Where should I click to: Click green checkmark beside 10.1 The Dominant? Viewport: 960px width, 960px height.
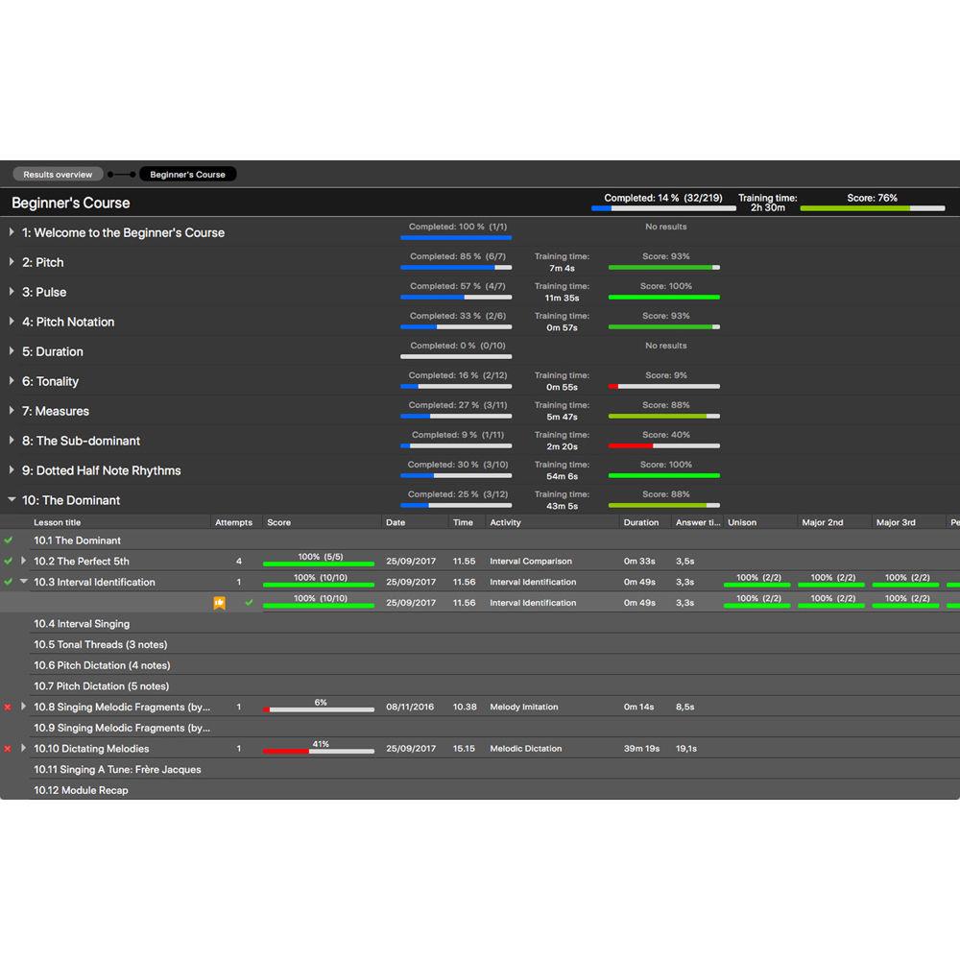coord(9,540)
